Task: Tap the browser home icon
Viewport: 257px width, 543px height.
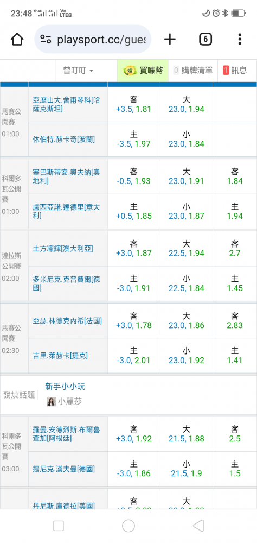Action: coord(17,39)
